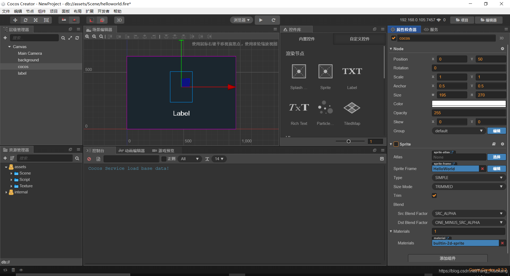Viewport: 510px width, 276px height.
Task: Click the 添加组件 button
Action: coord(448,258)
